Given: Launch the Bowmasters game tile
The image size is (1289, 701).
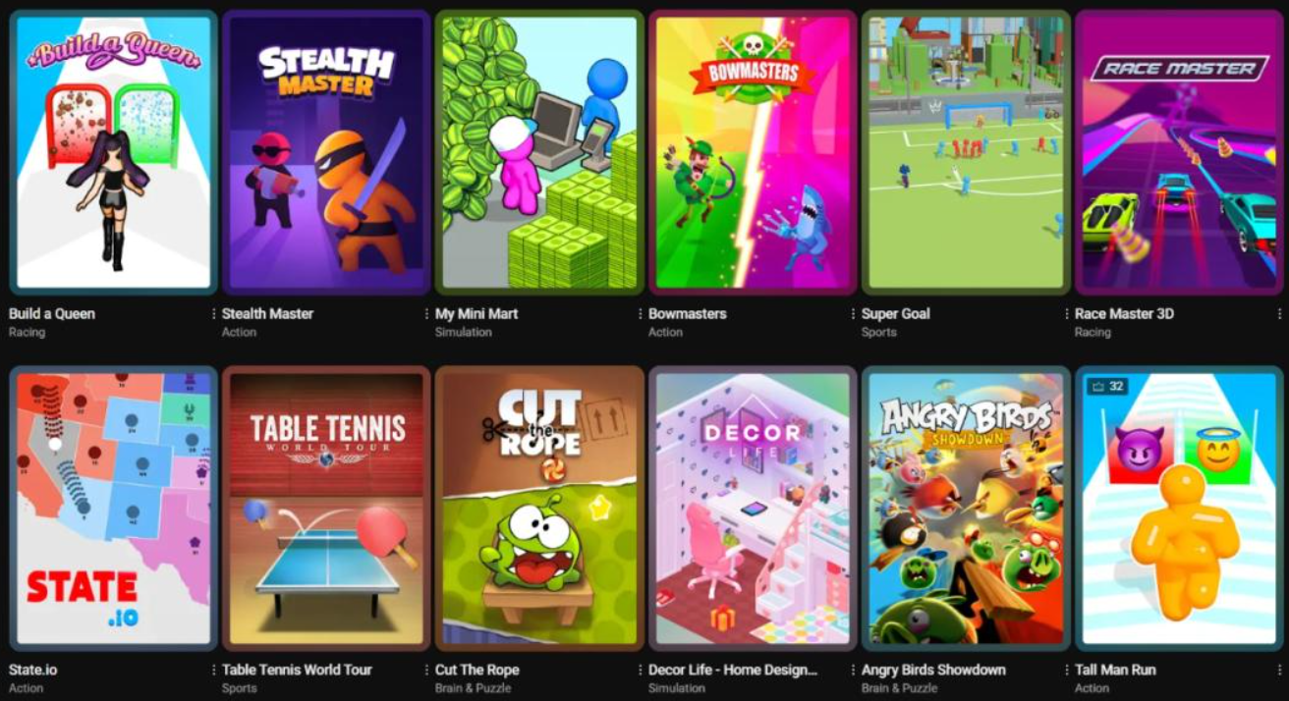Looking at the screenshot, I should point(753,152).
